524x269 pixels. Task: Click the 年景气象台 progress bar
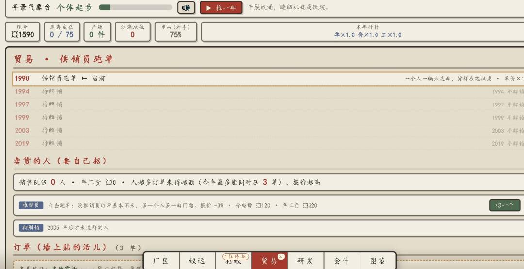tap(135, 7)
